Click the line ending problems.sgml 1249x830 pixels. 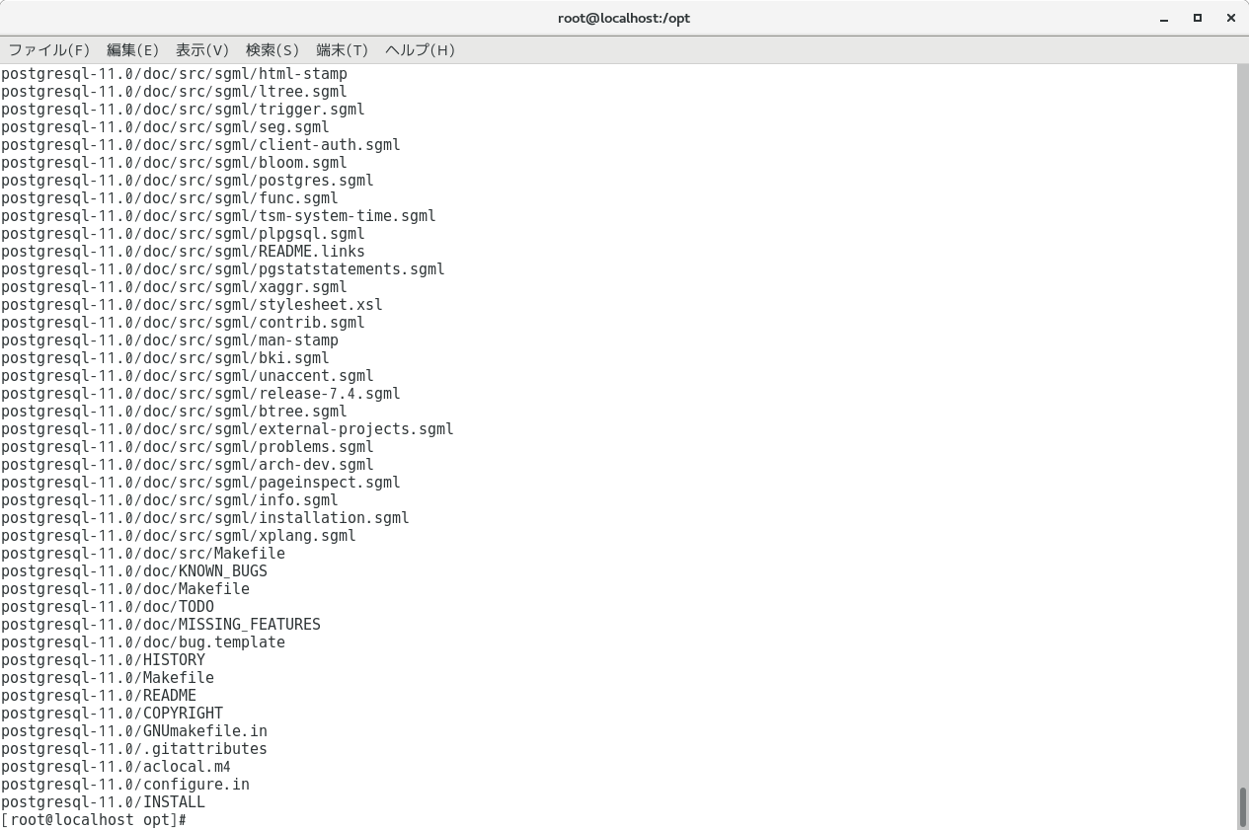click(188, 447)
